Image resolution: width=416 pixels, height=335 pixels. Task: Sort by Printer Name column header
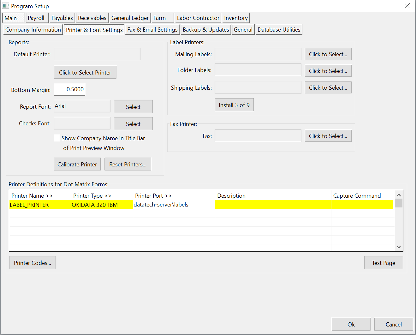tap(32, 196)
